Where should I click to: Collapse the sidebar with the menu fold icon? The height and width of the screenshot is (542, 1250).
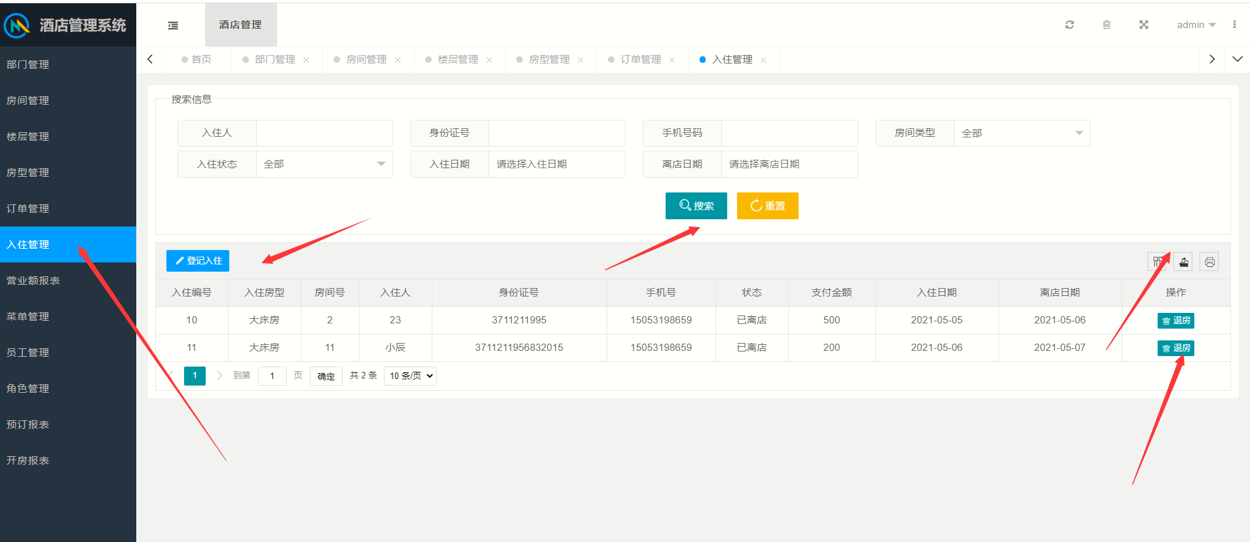tap(173, 26)
